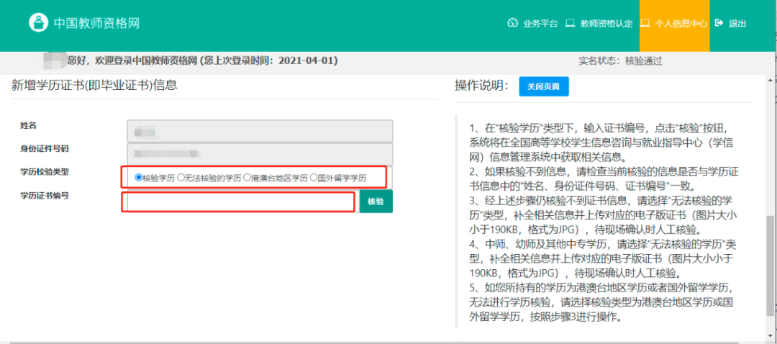
Task: Go to the 教师资格认定 menu label
Action: tap(606, 24)
